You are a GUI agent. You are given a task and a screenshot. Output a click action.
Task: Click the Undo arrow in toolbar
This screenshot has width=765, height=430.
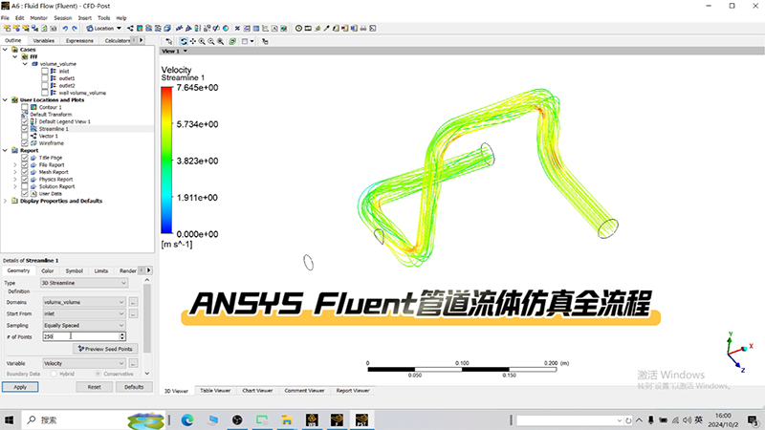pyautogui.click(x=65, y=29)
